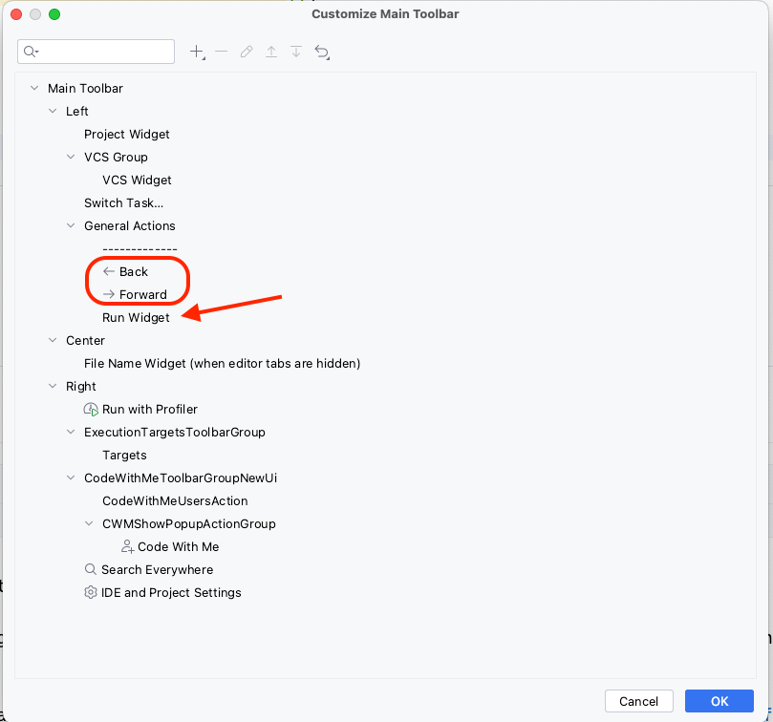Click the Code With Me icon
The image size is (773, 722).
pyautogui.click(x=126, y=546)
